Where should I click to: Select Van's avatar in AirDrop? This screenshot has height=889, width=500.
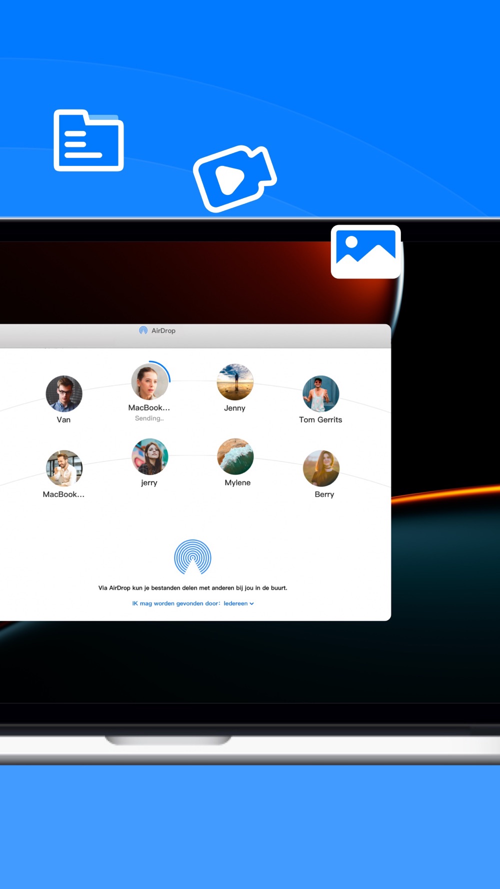click(64, 393)
